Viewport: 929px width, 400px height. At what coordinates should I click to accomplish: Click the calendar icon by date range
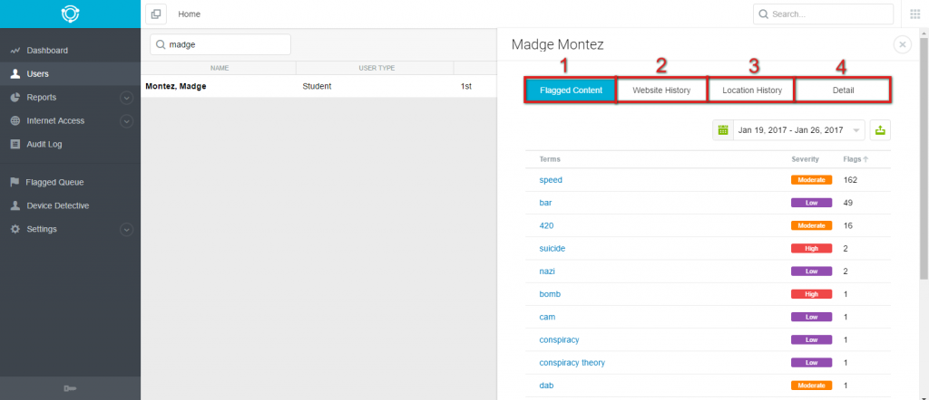[x=723, y=130]
